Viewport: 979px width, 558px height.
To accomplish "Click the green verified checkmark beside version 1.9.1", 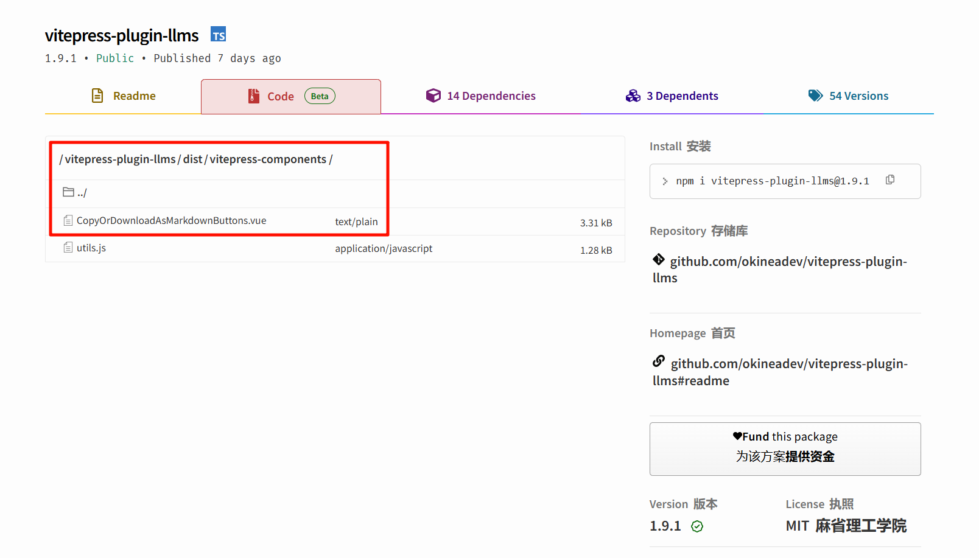I will pos(697,526).
